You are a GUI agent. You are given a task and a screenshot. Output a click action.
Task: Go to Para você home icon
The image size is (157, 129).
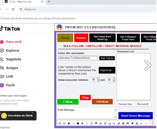click(2, 42)
